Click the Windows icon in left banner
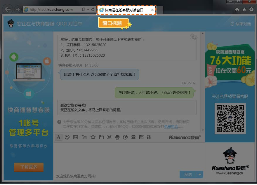The width and height of the screenshot is (257, 185). tap(29, 94)
